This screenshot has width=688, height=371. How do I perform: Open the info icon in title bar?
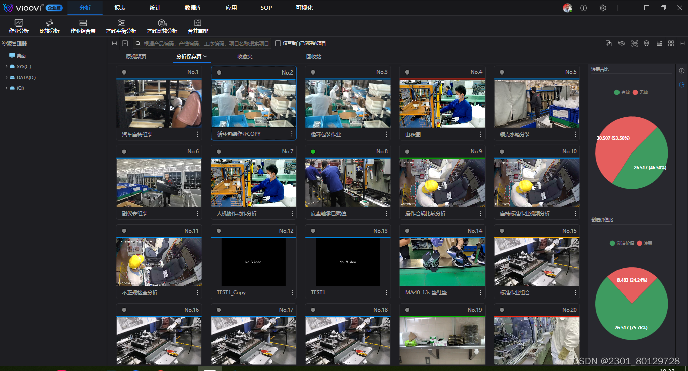pos(584,8)
